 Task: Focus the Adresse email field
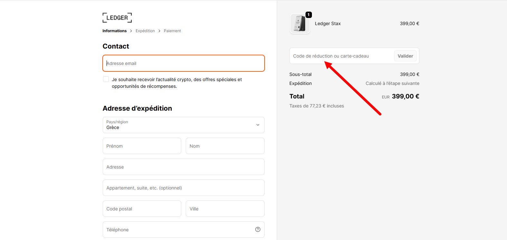183,63
